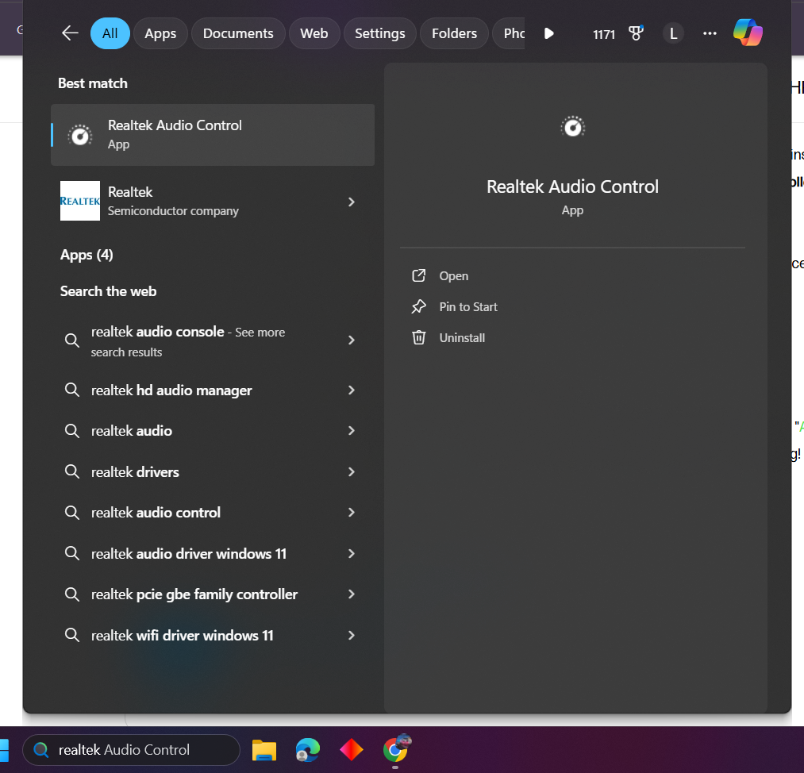Open File Explorer from the taskbar
Image resolution: width=804 pixels, height=773 pixels.
point(264,749)
